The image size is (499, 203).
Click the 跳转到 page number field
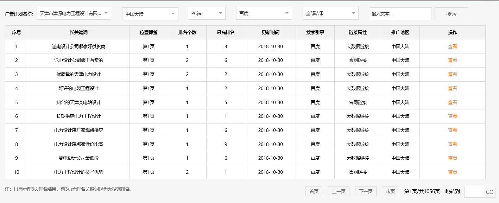[474, 192]
